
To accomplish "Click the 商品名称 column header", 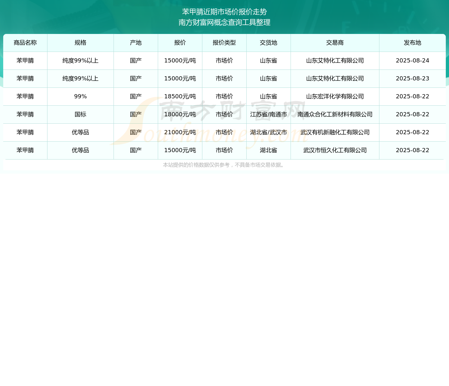I will (x=25, y=43).
